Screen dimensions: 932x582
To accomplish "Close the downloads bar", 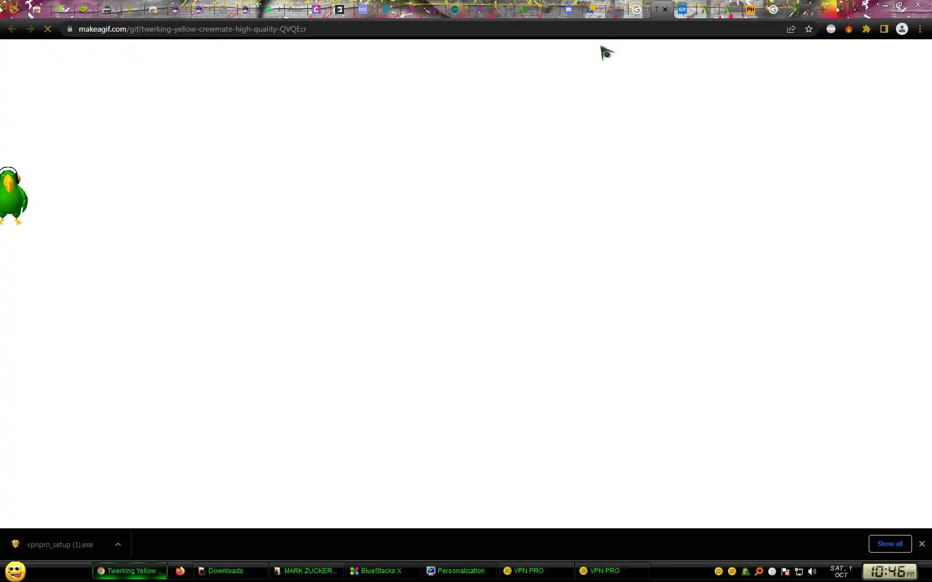I will pos(922,544).
